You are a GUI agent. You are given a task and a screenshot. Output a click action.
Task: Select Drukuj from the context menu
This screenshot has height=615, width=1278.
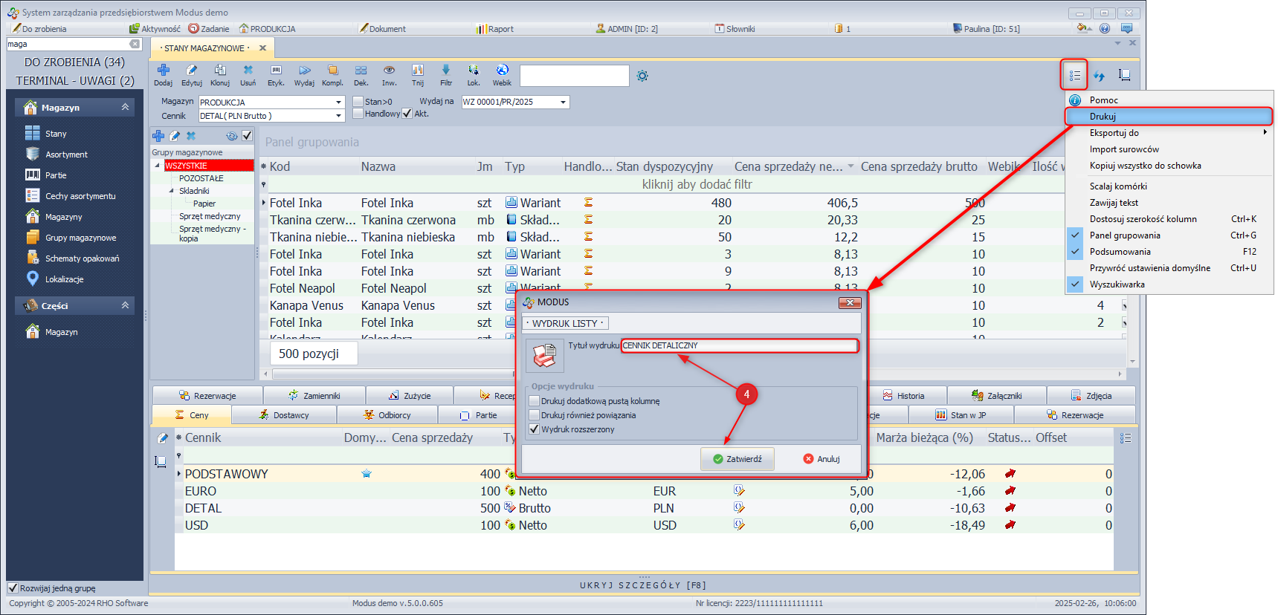pos(1103,117)
